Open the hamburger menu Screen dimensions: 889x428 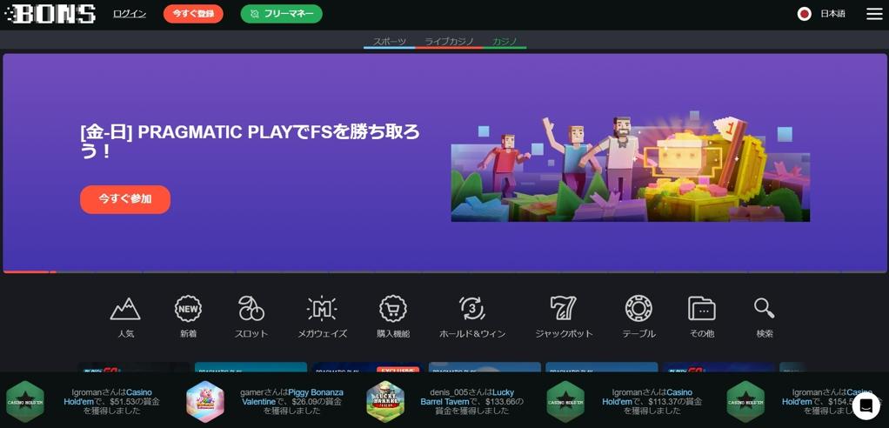tap(874, 14)
